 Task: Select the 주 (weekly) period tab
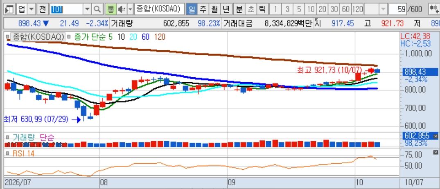203,9
